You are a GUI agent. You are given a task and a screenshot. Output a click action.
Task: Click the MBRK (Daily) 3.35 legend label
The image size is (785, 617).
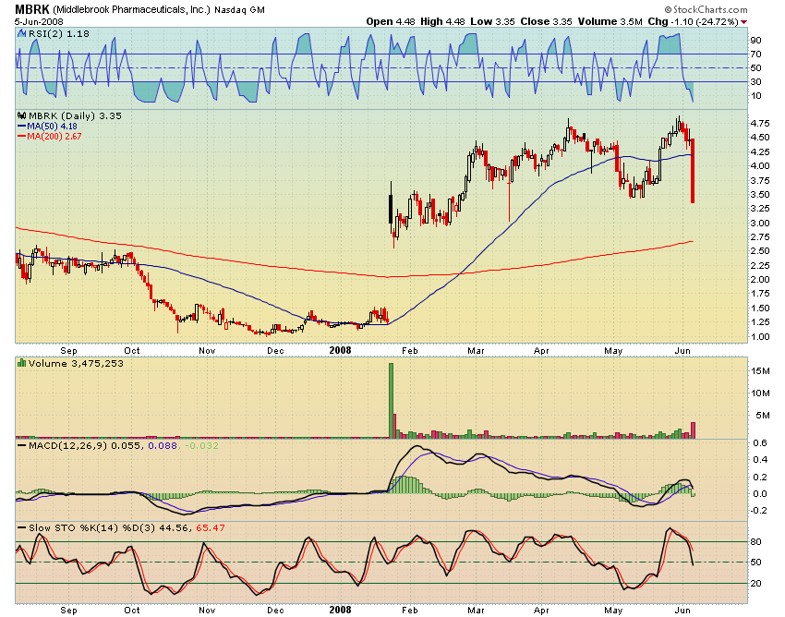pos(75,115)
